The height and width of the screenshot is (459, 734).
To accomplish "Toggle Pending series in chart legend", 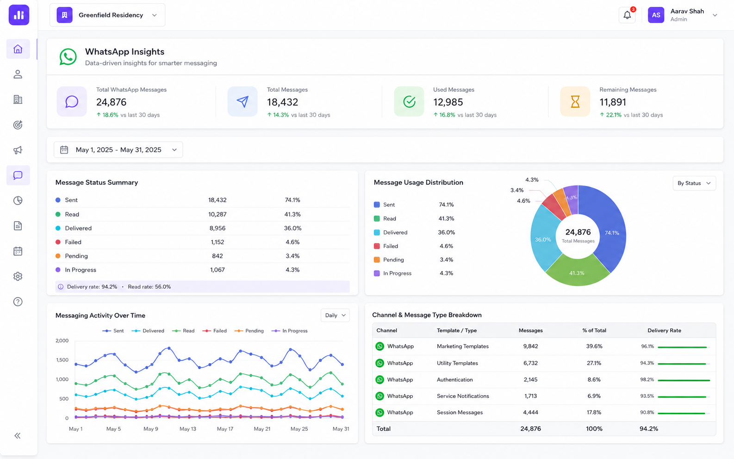I will coord(249,331).
